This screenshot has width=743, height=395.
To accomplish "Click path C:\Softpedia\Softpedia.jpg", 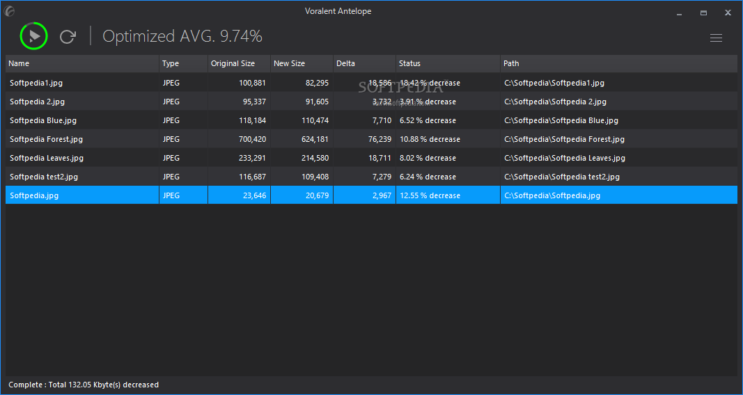I will click(x=552, y=195).
